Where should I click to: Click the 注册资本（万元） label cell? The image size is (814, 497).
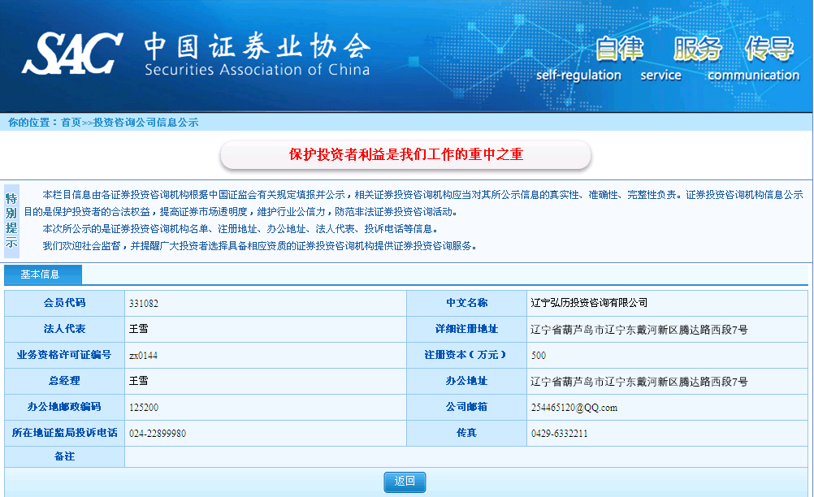(466, 355)
